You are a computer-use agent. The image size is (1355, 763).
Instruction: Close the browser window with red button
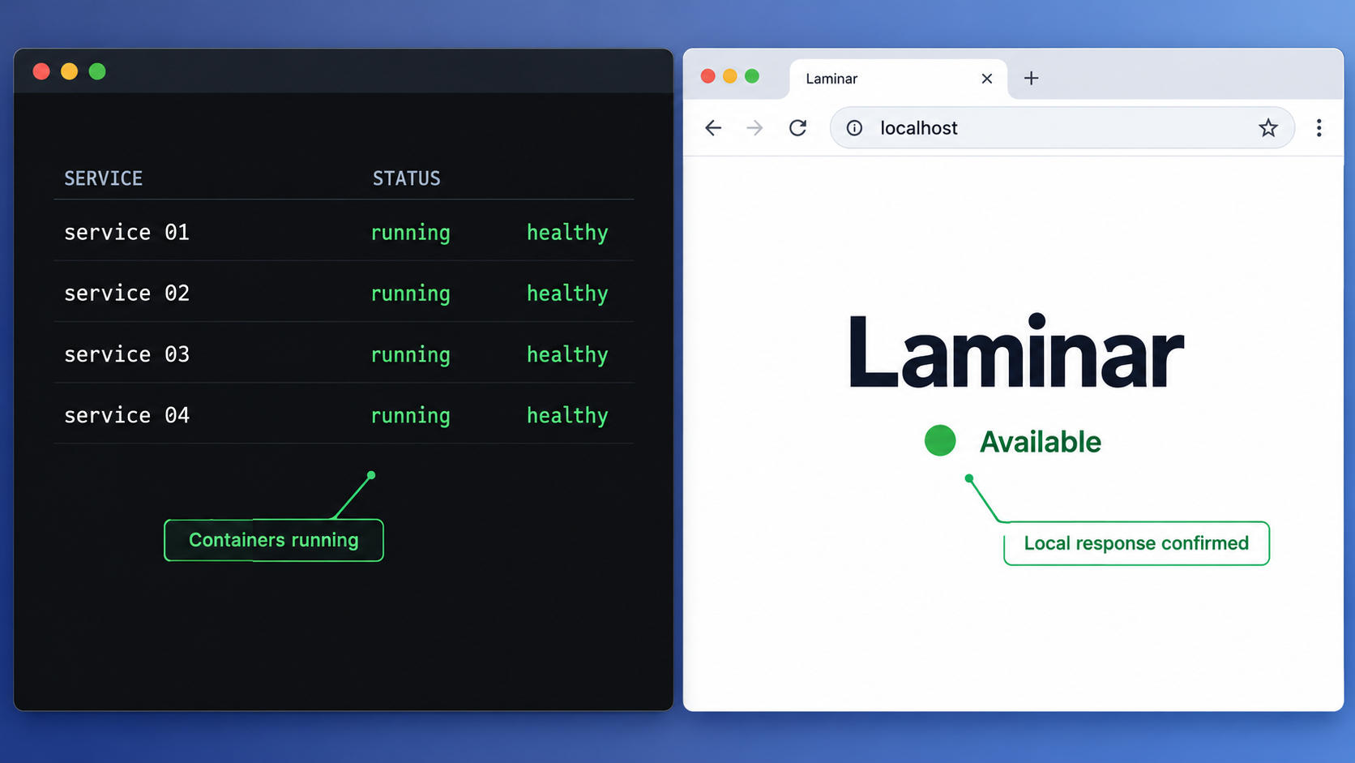[x=707, y=76]
